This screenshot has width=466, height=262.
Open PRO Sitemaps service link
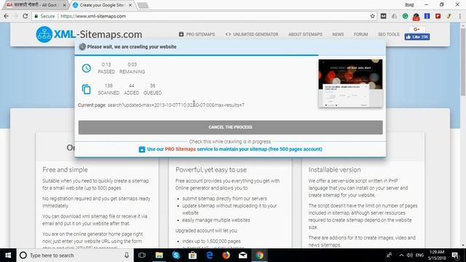pos(230,149)
